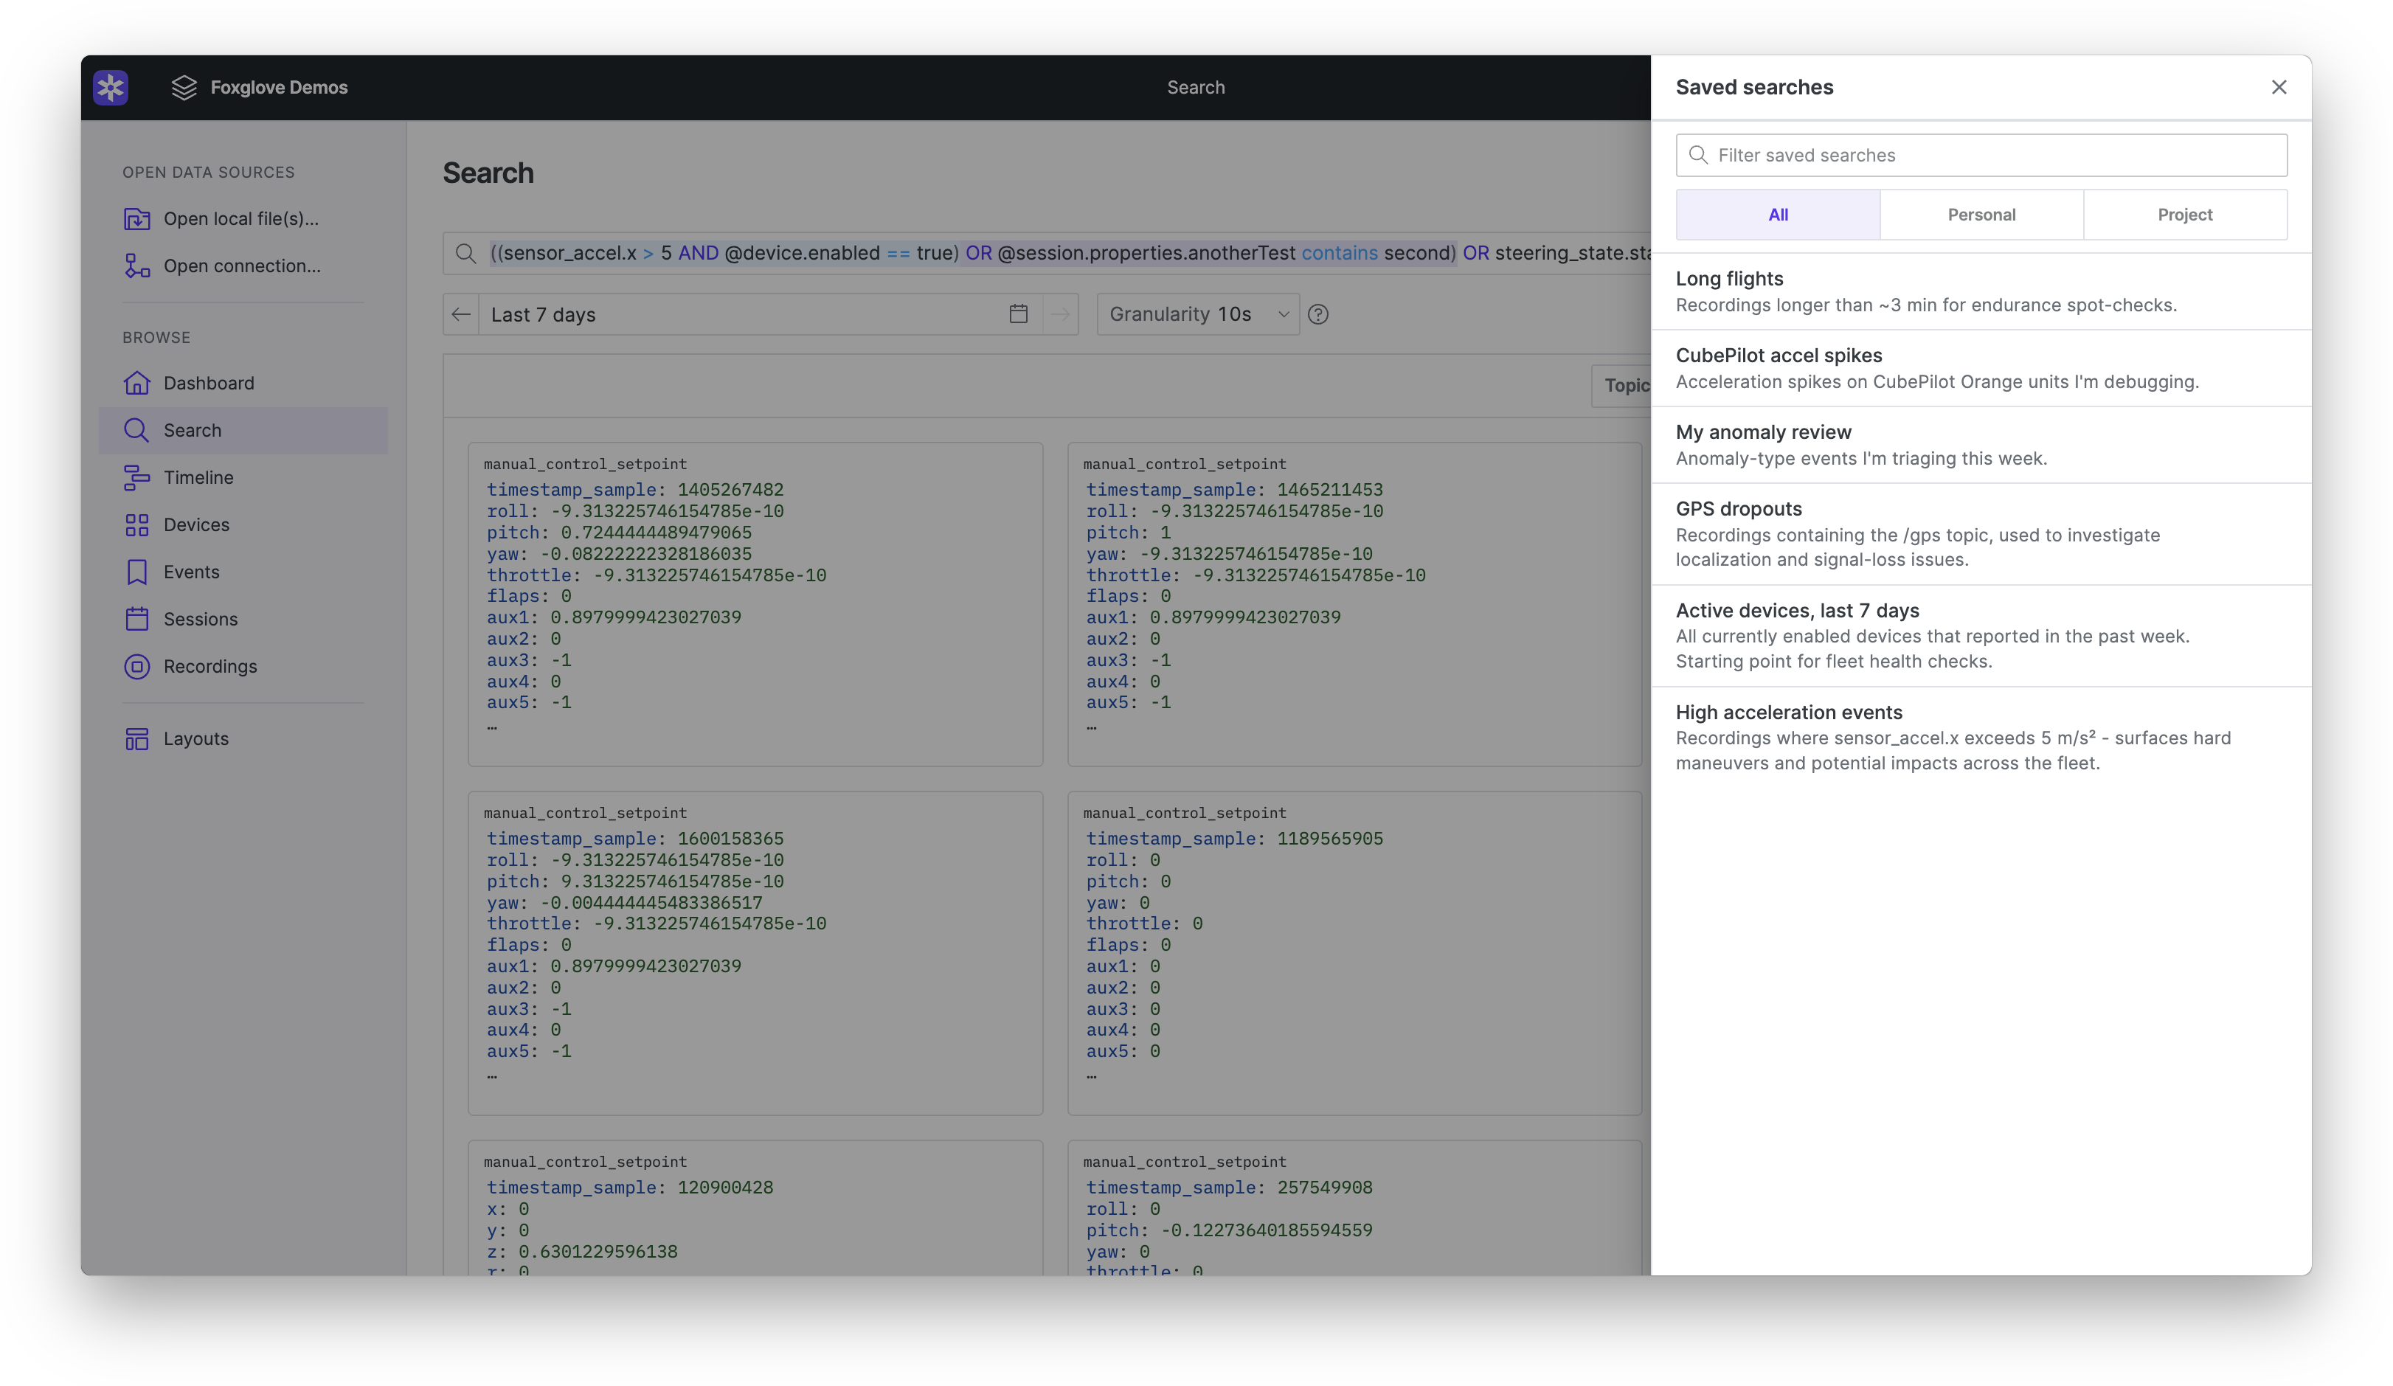Click the Dashboard home icon
This screenshot has width=2393, height=1386.
[x=136, y=383]
